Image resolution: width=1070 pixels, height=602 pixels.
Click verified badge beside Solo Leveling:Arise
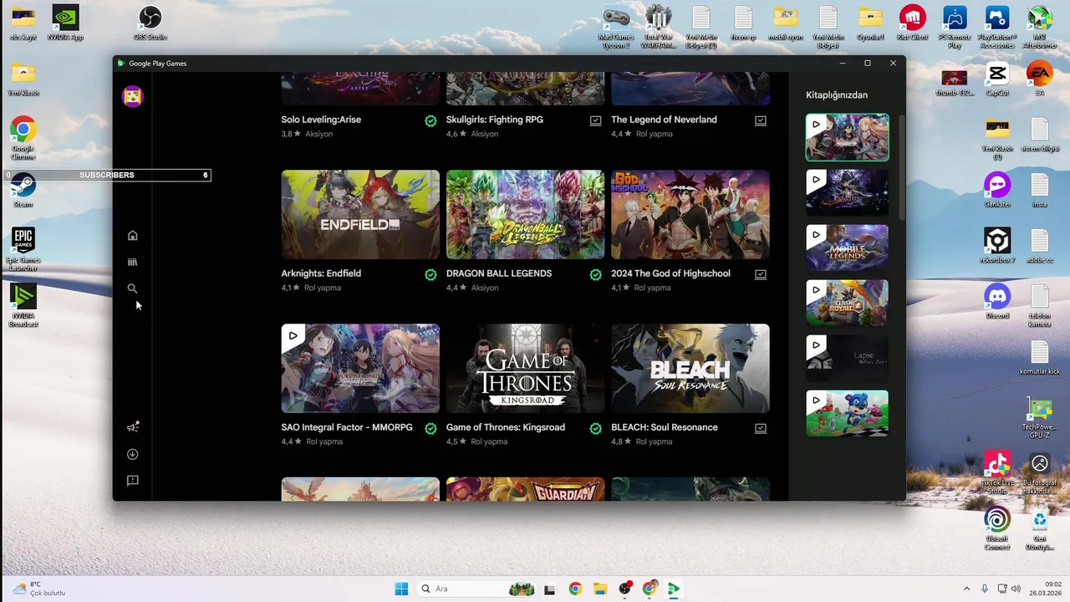431,120
